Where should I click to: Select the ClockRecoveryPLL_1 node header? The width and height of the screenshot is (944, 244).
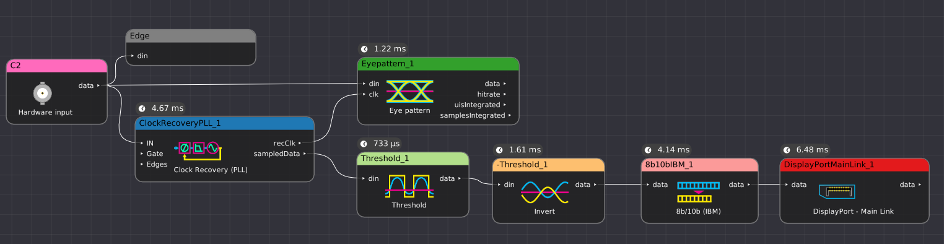[x=225, y=123]
